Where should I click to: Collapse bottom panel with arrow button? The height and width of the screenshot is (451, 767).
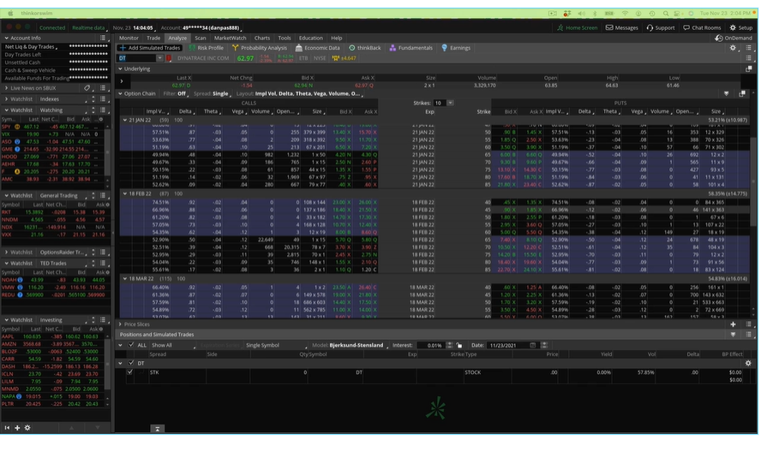click(x=157, y=429)
